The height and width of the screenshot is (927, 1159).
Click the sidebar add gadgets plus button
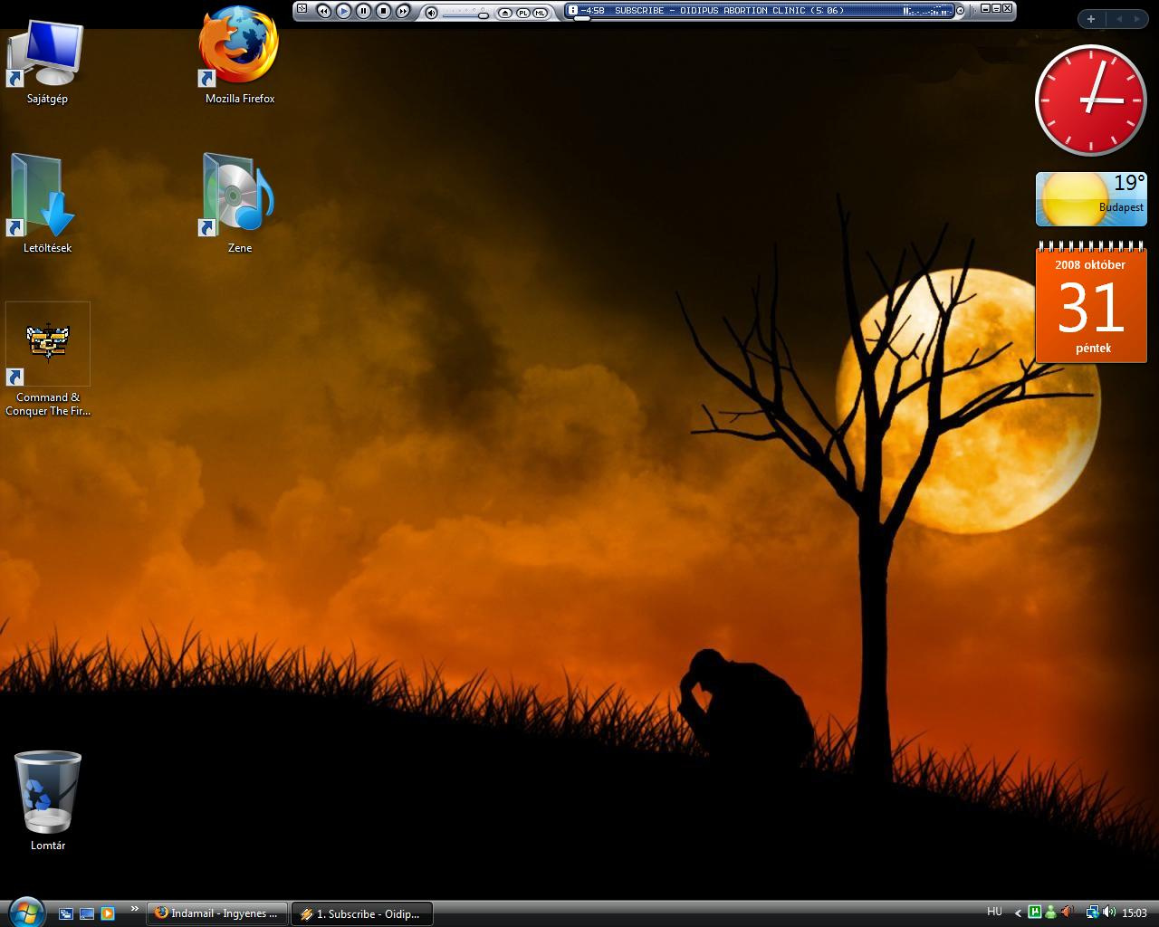tap(1091, 18)
